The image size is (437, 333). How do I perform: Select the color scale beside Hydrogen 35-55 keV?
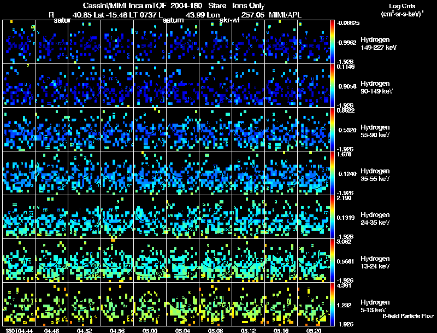[x=333, y=173]
